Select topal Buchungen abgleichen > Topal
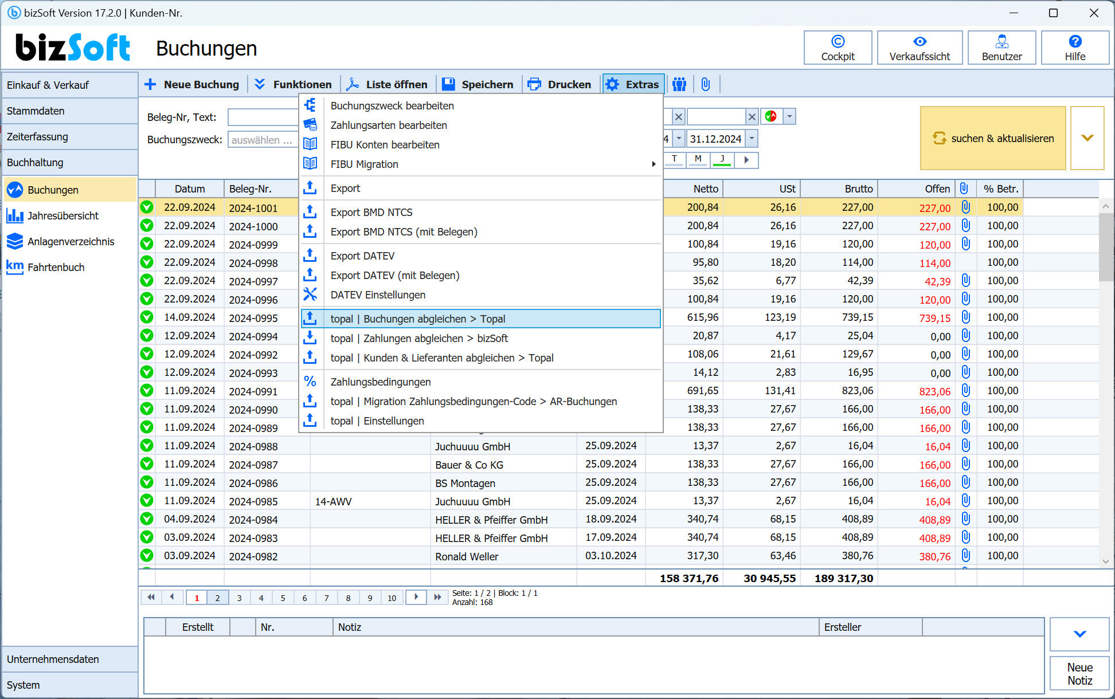Image resolution: width=1115 pixels, height=699 pixels. click(x=480, y=319)
